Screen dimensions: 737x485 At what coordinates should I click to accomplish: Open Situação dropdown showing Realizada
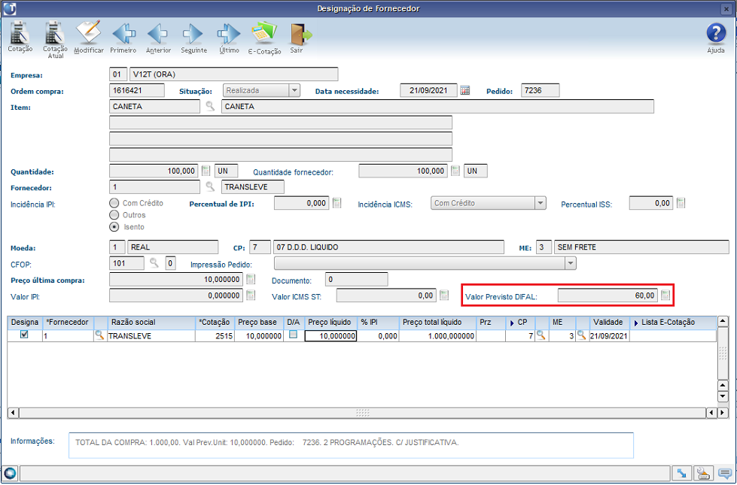(x=294, y=90)
